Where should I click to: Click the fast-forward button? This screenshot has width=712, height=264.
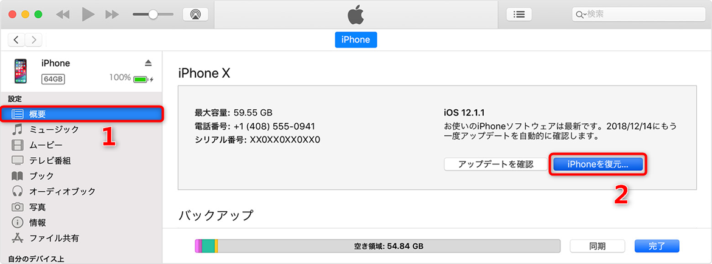coord(112,15)
